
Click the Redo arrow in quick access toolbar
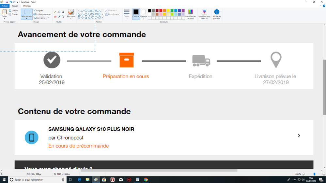click(14, 2)
